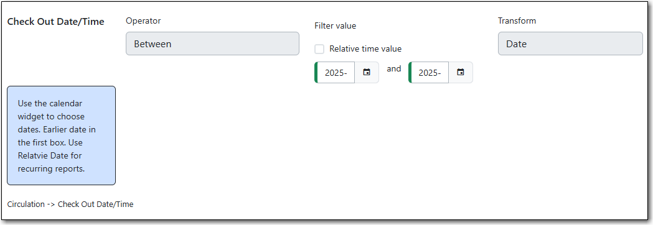Click 'Circulation' in the bottom path text
The image size is (653, 225).
coord(26,204)
